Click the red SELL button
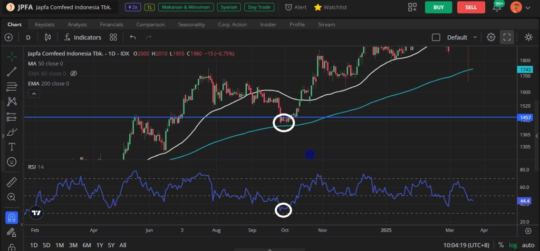Screen dimensions: 540x251 pyautogui.click(x=471, y=7)
